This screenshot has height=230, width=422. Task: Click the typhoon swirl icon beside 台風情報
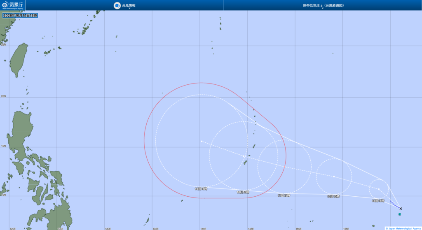(x=117, y=5)
